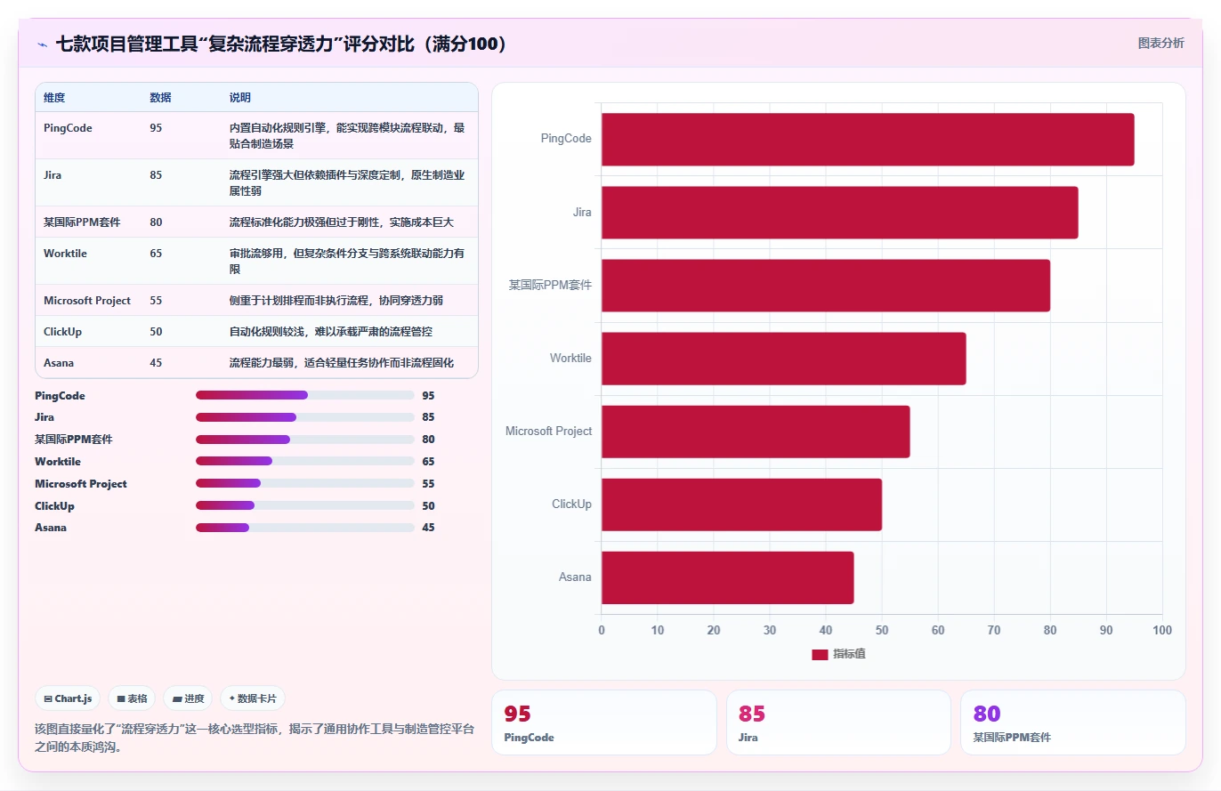Click the Asana y-axis label in chart

(x=575, y=577)
